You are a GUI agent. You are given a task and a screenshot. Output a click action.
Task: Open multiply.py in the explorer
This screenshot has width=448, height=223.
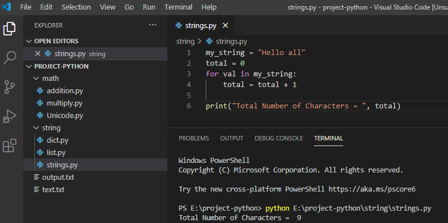[x=65, y=103]
